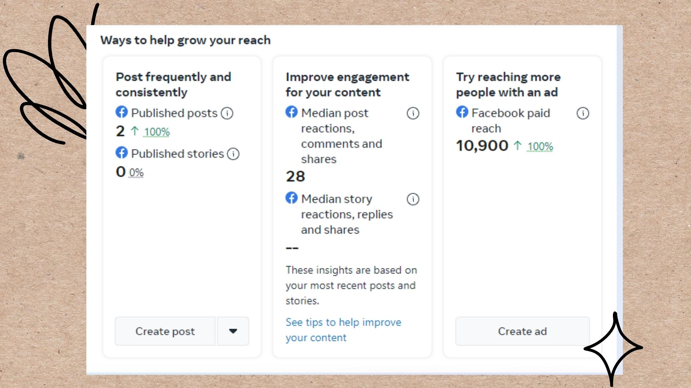The width and height of the screenshot is (691, 388).
Task: Click the info icon beside Published posts
Action: [x=227, y=114]
